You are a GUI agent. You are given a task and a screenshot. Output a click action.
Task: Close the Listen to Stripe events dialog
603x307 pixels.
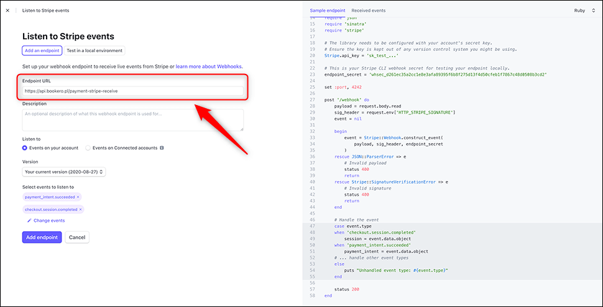click(7, 11)
